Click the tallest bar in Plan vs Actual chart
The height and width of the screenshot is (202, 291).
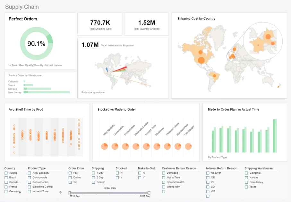[275, 136]
